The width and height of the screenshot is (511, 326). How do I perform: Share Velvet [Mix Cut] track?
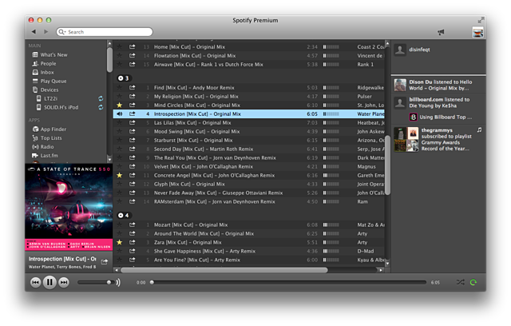click(x=132, y=166)
